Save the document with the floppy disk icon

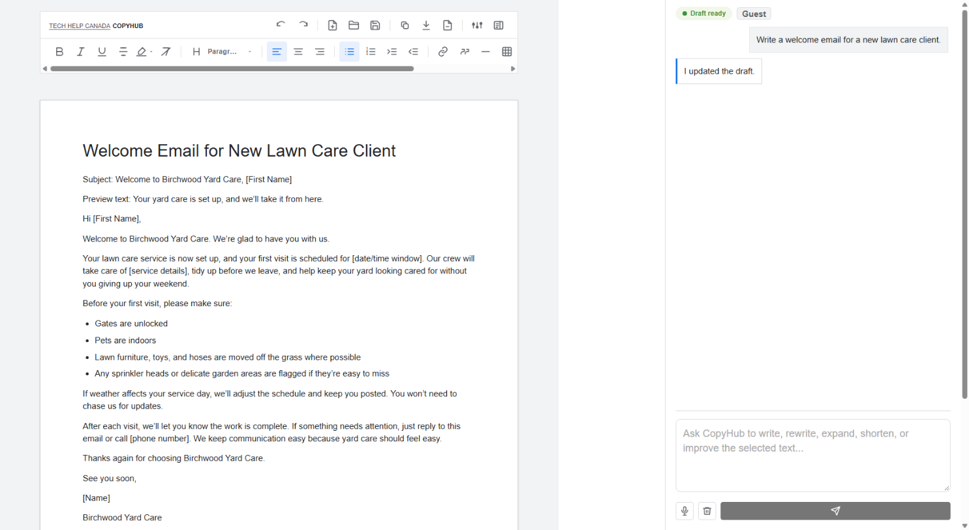pyautogui.click(x=375, y=25)
